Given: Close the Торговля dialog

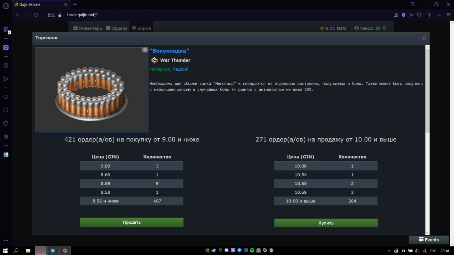Looking at the screenshot, I should (x=424, y=38).
